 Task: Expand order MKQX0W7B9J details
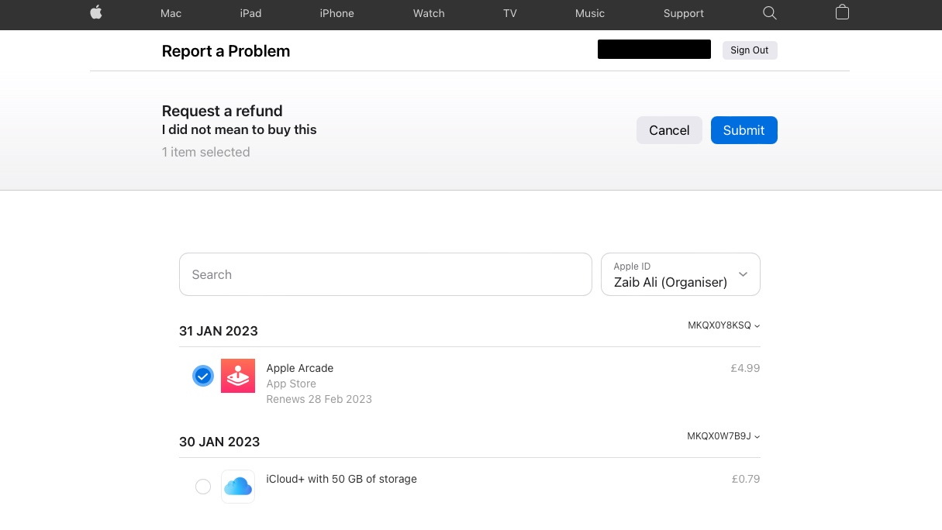(x=723, y=436)
